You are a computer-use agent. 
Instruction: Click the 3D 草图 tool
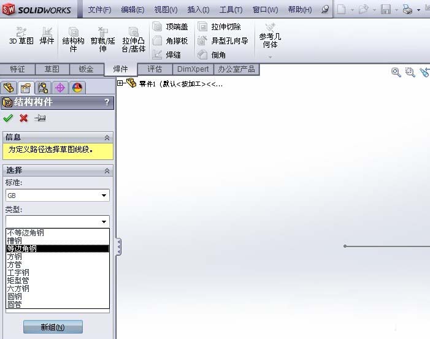[x=21, y=36]
